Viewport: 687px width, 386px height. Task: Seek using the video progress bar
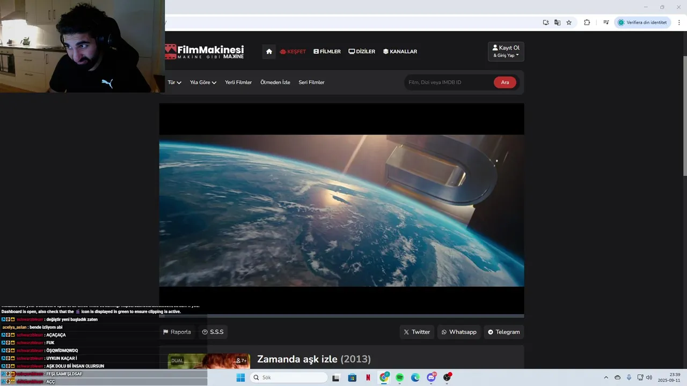(x=341, y=316)
